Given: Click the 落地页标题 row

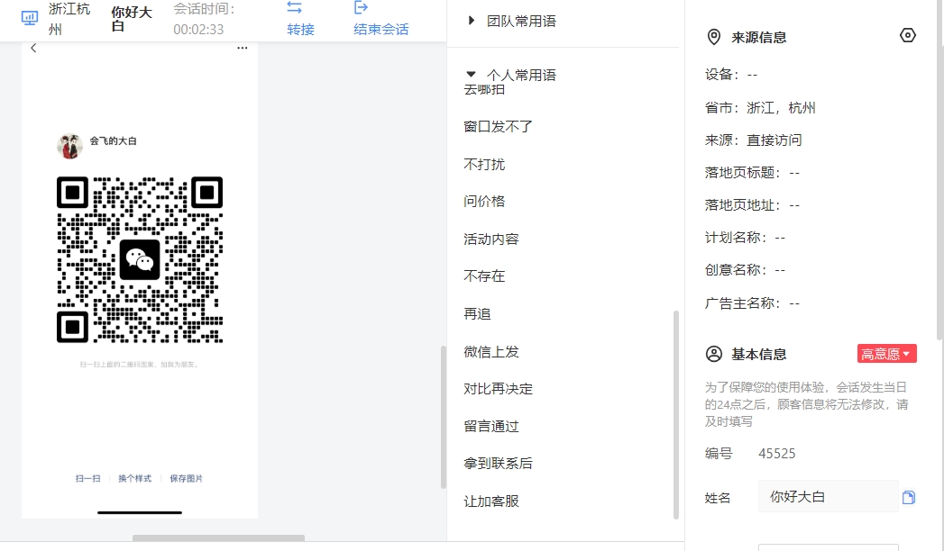Looking at the screenshot, I should click(752, 173).
